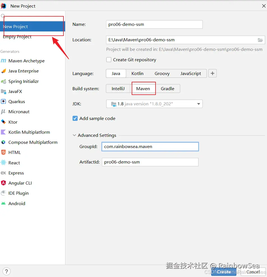Select Kotlin Multiplatform generator
This screenshot has height=277, width=267.
[x=33, y=132]
